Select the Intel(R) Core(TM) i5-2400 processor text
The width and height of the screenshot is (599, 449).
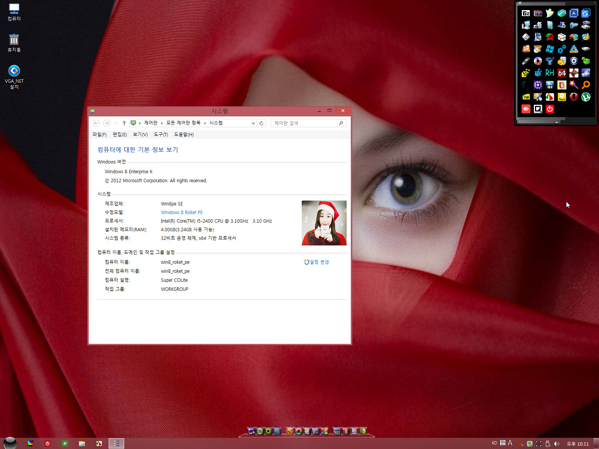coord(216,221)
